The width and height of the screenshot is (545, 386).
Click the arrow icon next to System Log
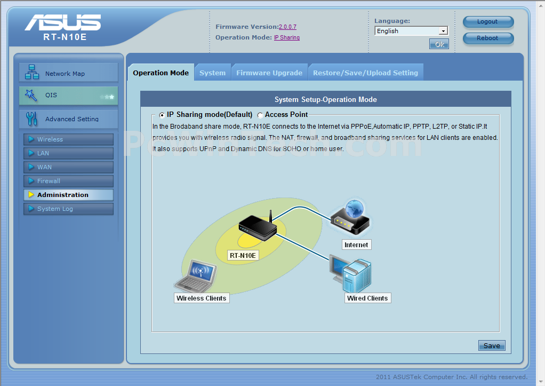[x=31, y=209]
